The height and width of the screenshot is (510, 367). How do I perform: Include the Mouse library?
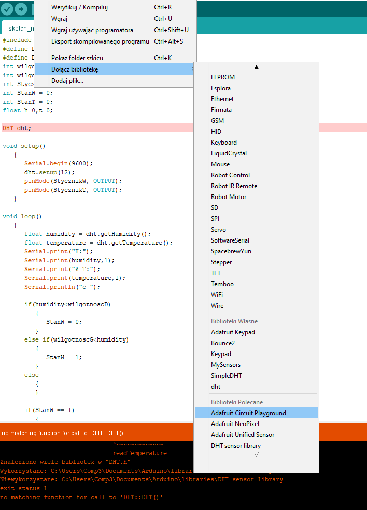tap(256, 164)
